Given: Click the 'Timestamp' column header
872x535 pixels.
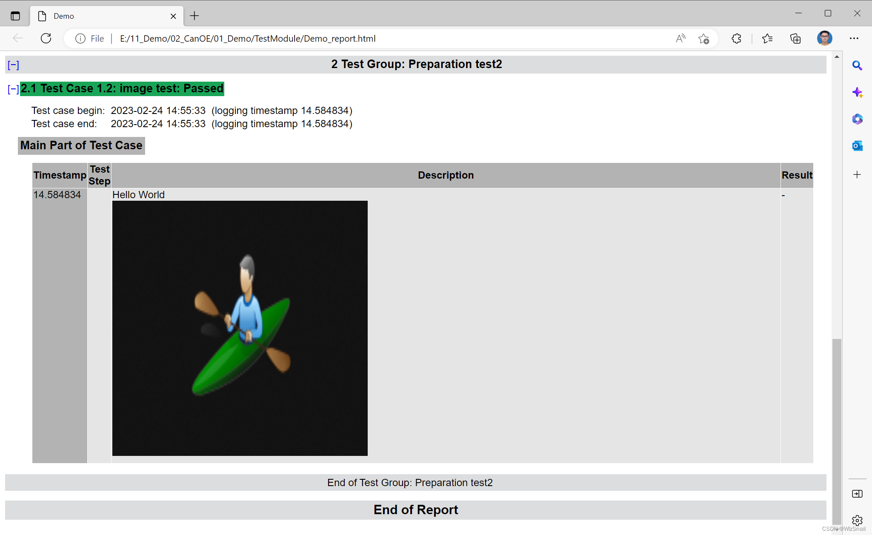Looking at the screenshot, I should tap(60, 175).
